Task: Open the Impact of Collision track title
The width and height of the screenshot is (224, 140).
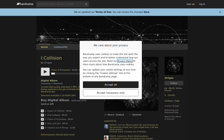Action: (56, 111)
